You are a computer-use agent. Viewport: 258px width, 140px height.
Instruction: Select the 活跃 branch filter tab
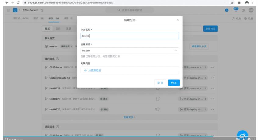click(68, 29)
